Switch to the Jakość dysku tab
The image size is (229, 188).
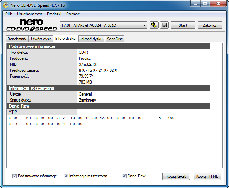91,39
